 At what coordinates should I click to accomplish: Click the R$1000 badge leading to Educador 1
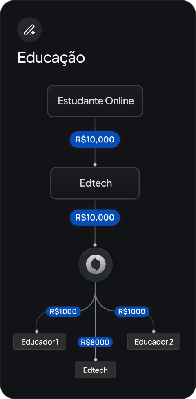click(x=63, y=311)
